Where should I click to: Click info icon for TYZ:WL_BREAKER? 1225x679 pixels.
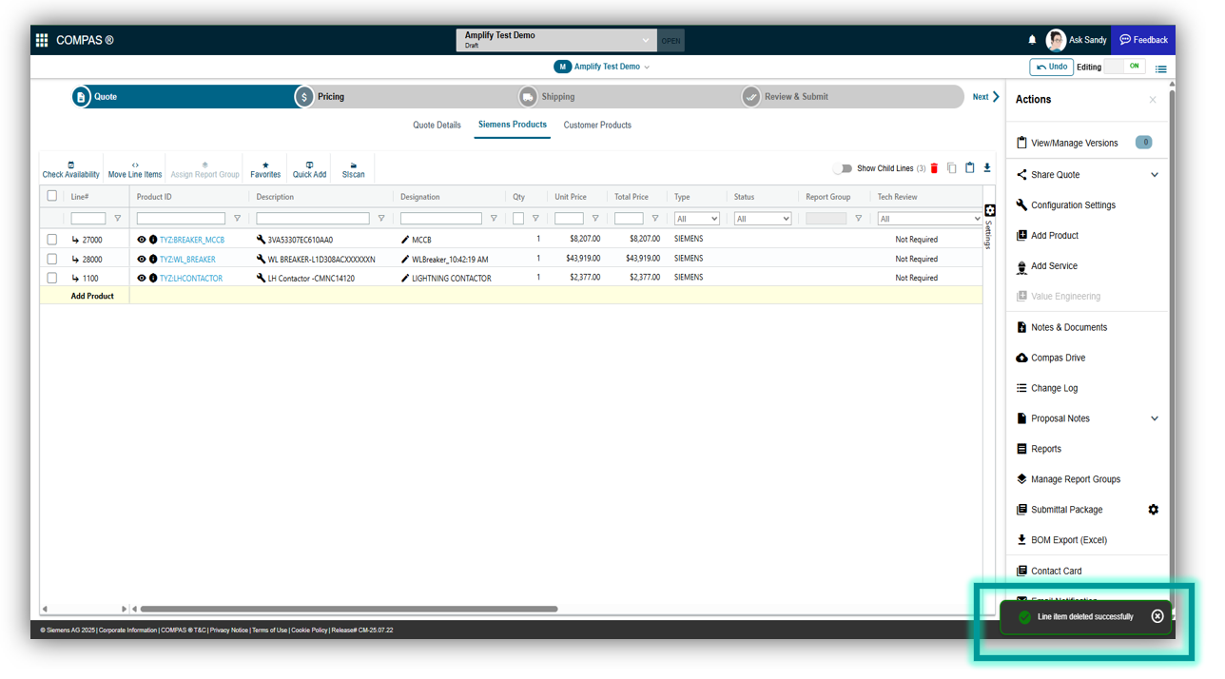point(153,259)
